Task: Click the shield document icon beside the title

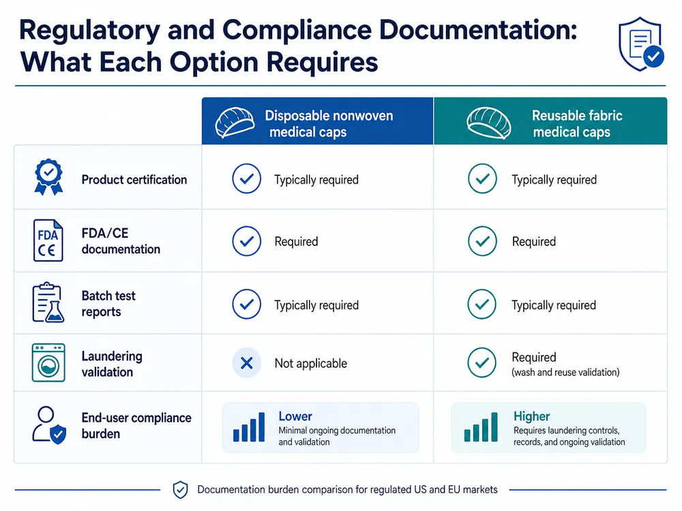Action: coord(641,44)
